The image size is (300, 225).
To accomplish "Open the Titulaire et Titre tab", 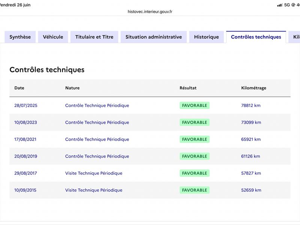I will point(94,37).
